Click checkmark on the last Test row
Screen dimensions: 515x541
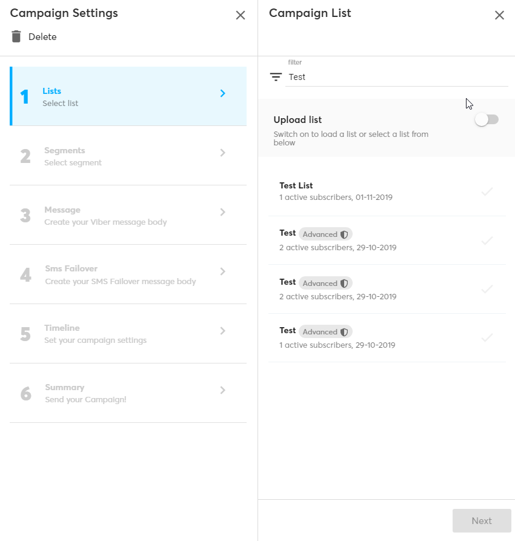point(487,337)
